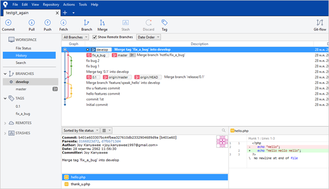Click the origin/master label in graph
Viewport: 329px width, 189px height.
pyautogui.click(x=117, y=77)
